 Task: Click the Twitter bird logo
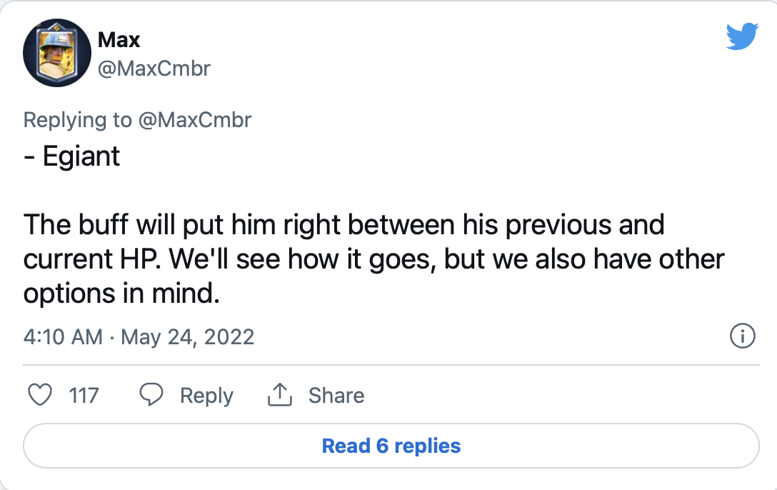point(742,36)
